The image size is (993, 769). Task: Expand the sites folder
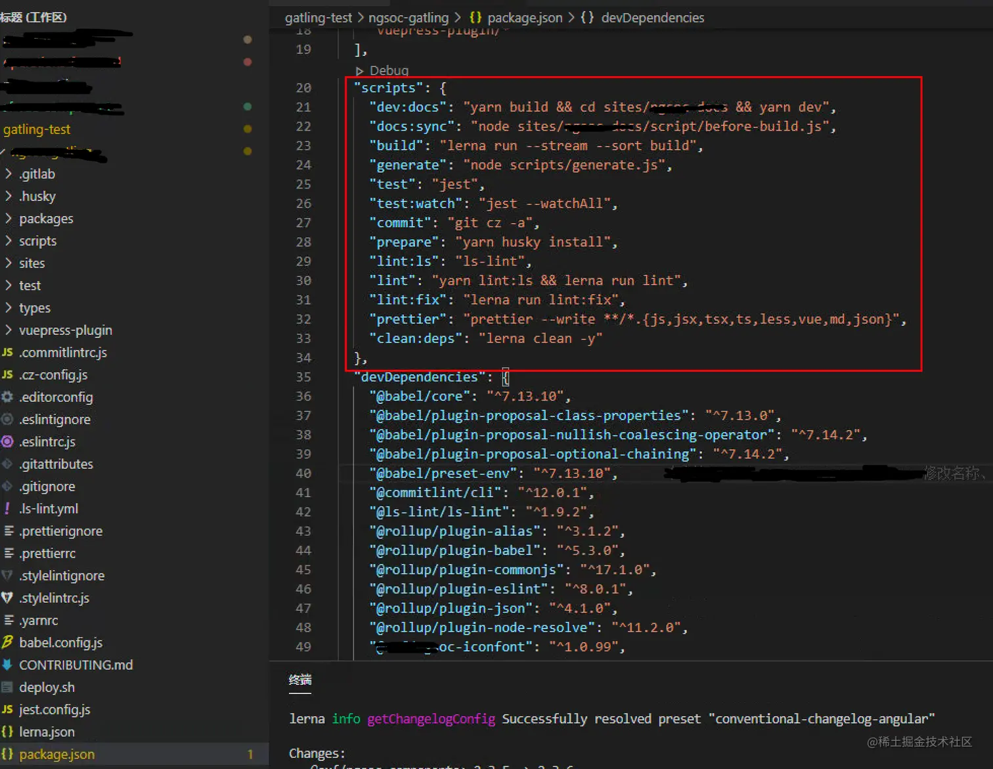(9, 263)
